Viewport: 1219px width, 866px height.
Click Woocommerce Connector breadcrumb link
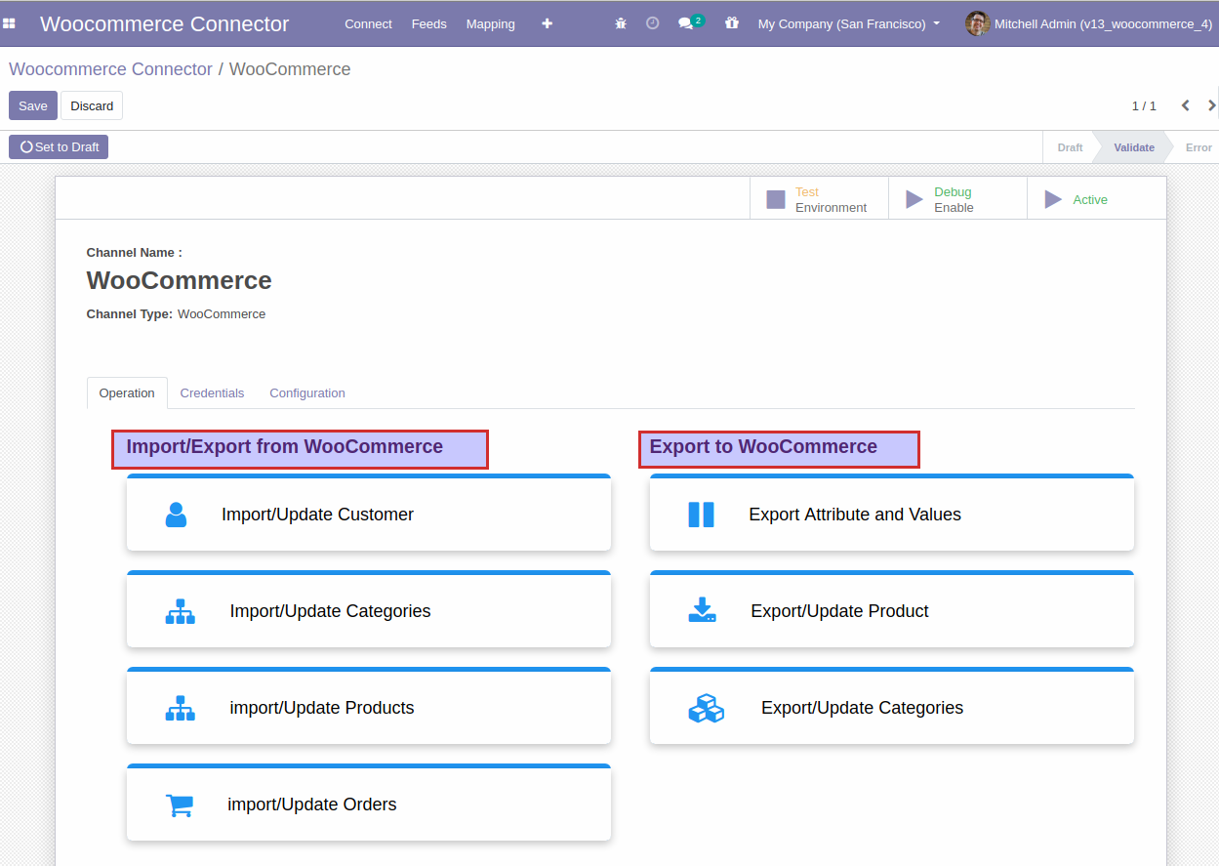[110, 69]
